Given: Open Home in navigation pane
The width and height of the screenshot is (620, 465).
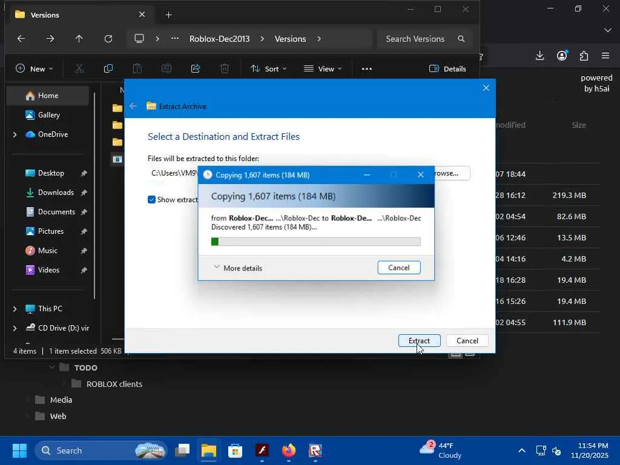Looking at the screenshot, I should [x=47, y=96].
